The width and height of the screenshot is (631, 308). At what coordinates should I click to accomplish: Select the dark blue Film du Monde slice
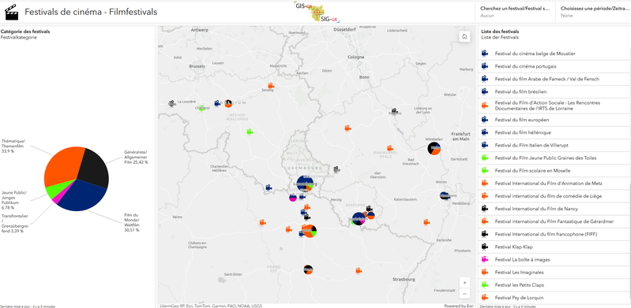(82, 195)
